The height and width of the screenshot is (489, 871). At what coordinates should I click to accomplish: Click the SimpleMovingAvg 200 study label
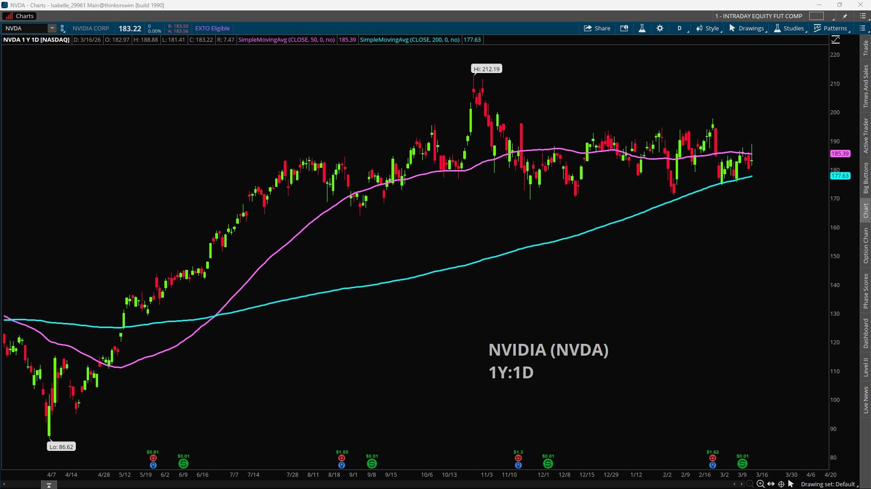click(x=410, y=40)
